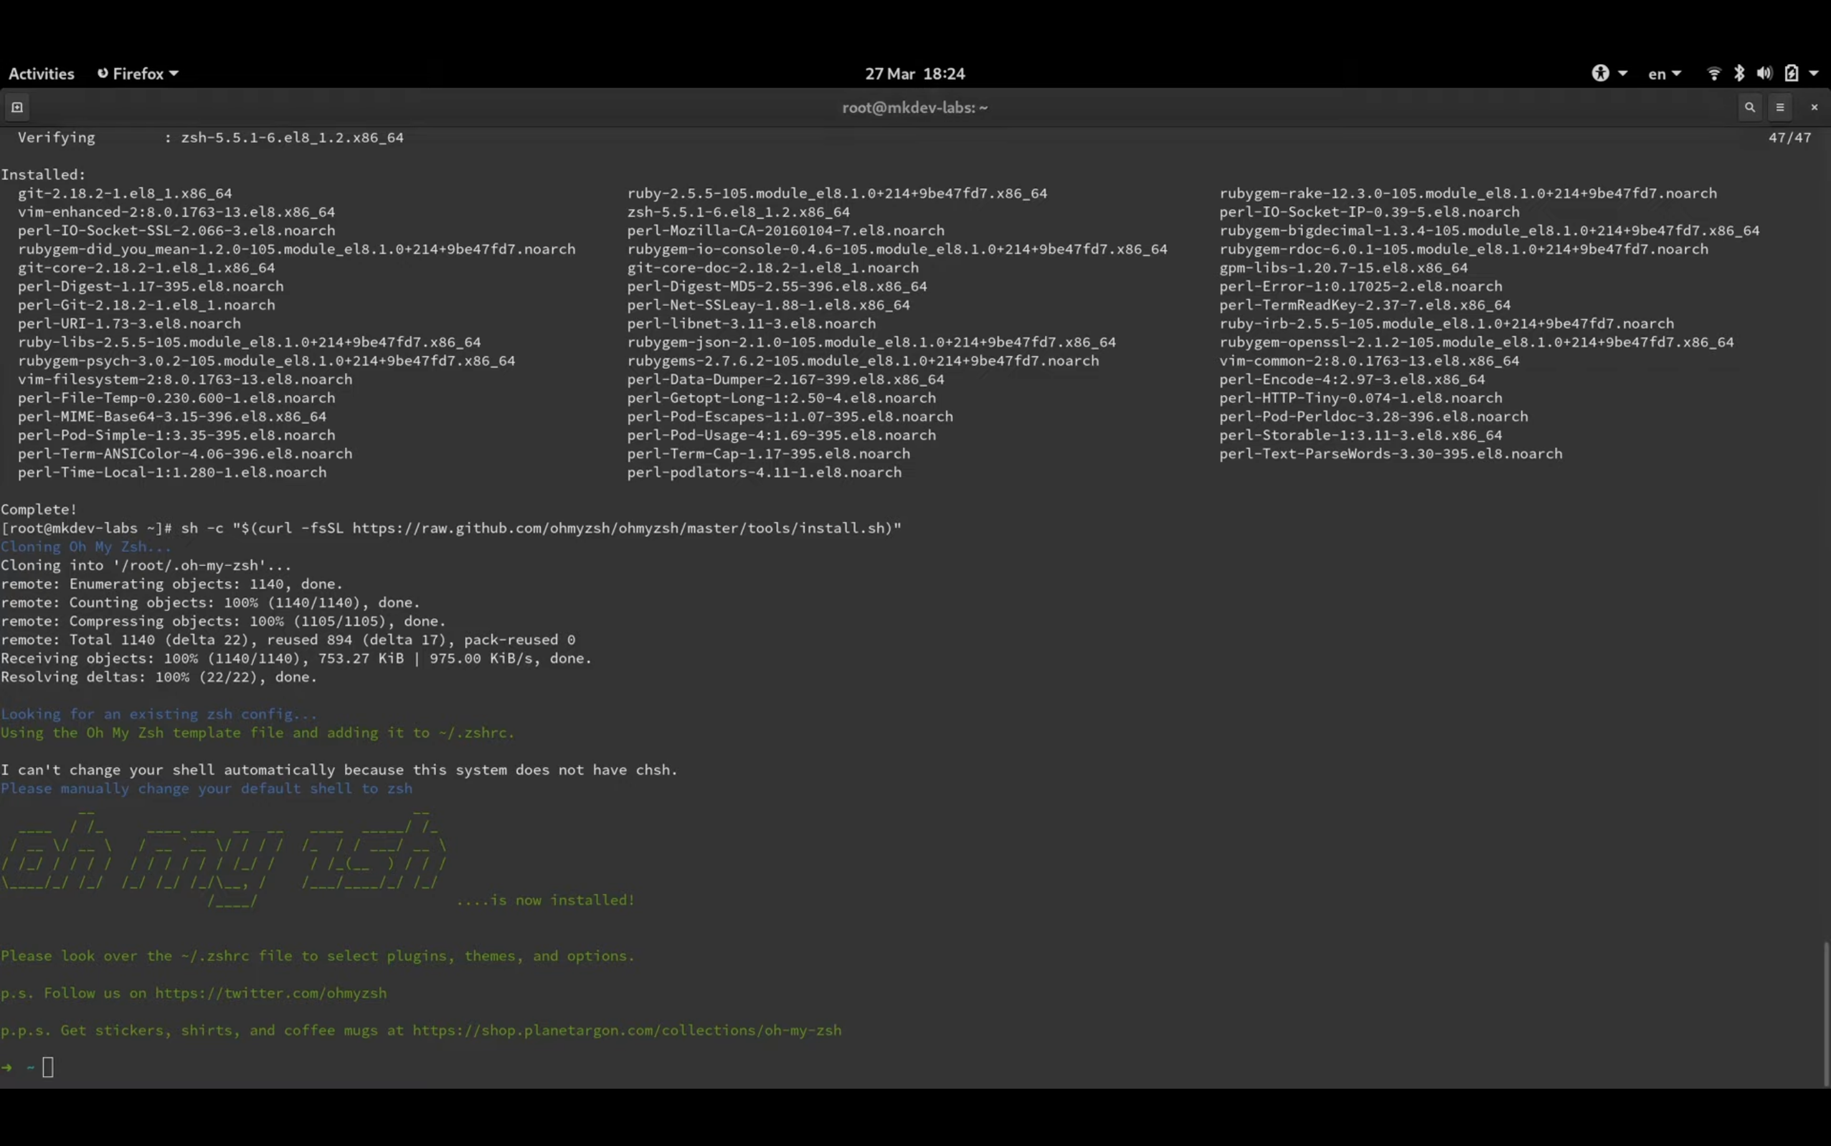The image size is (1831, 1146).
Task: Click 'perl-libnet-3.11-3.el8.noarch' package entry
Action: click(751, 324)
